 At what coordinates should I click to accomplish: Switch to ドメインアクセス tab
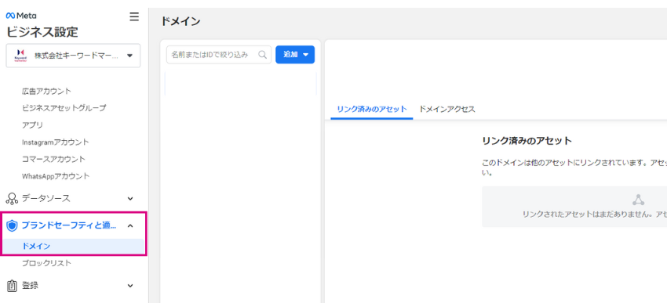coord(447,109)
